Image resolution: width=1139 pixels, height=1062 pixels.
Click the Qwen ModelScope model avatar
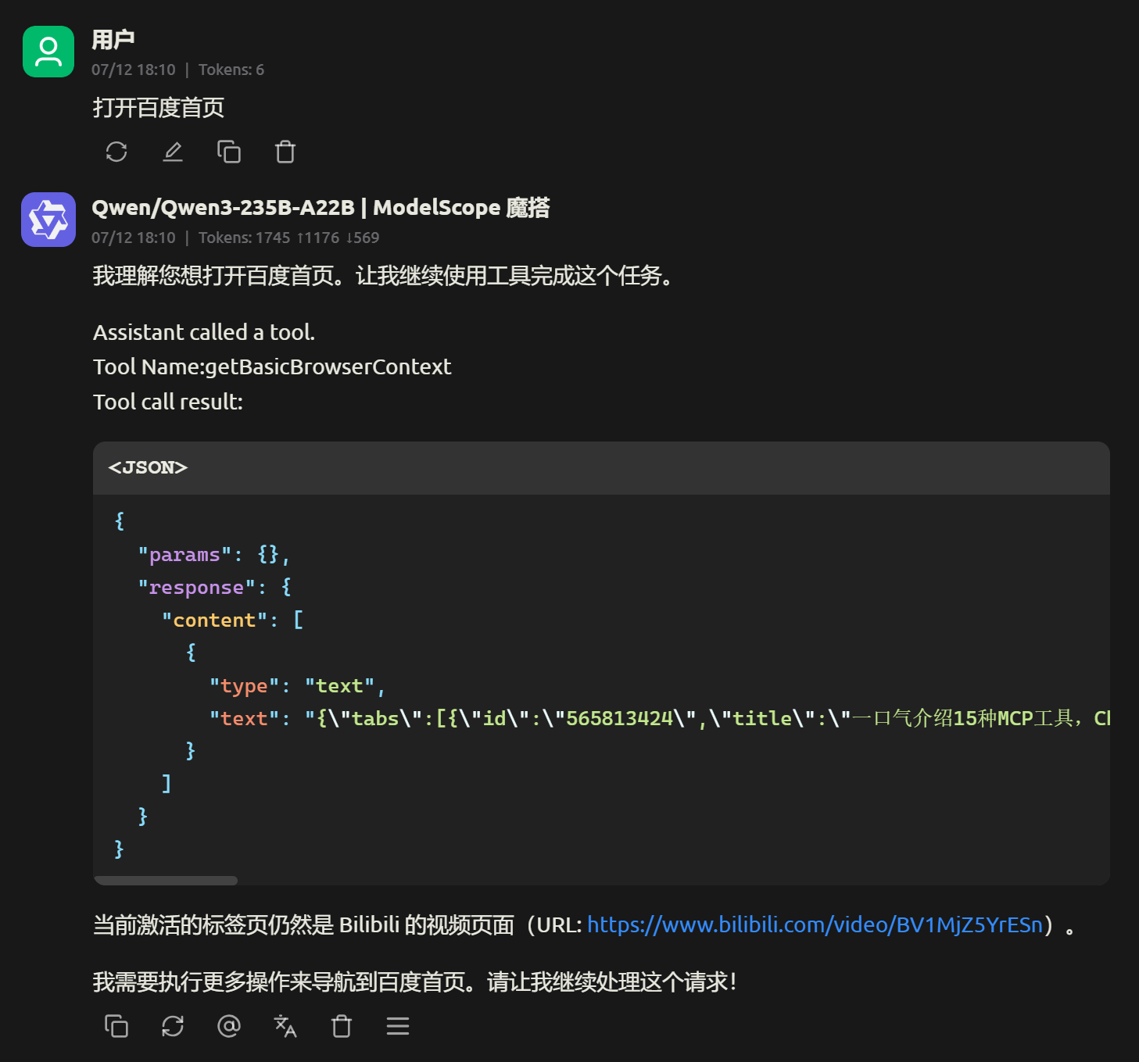tap(48, 220)
